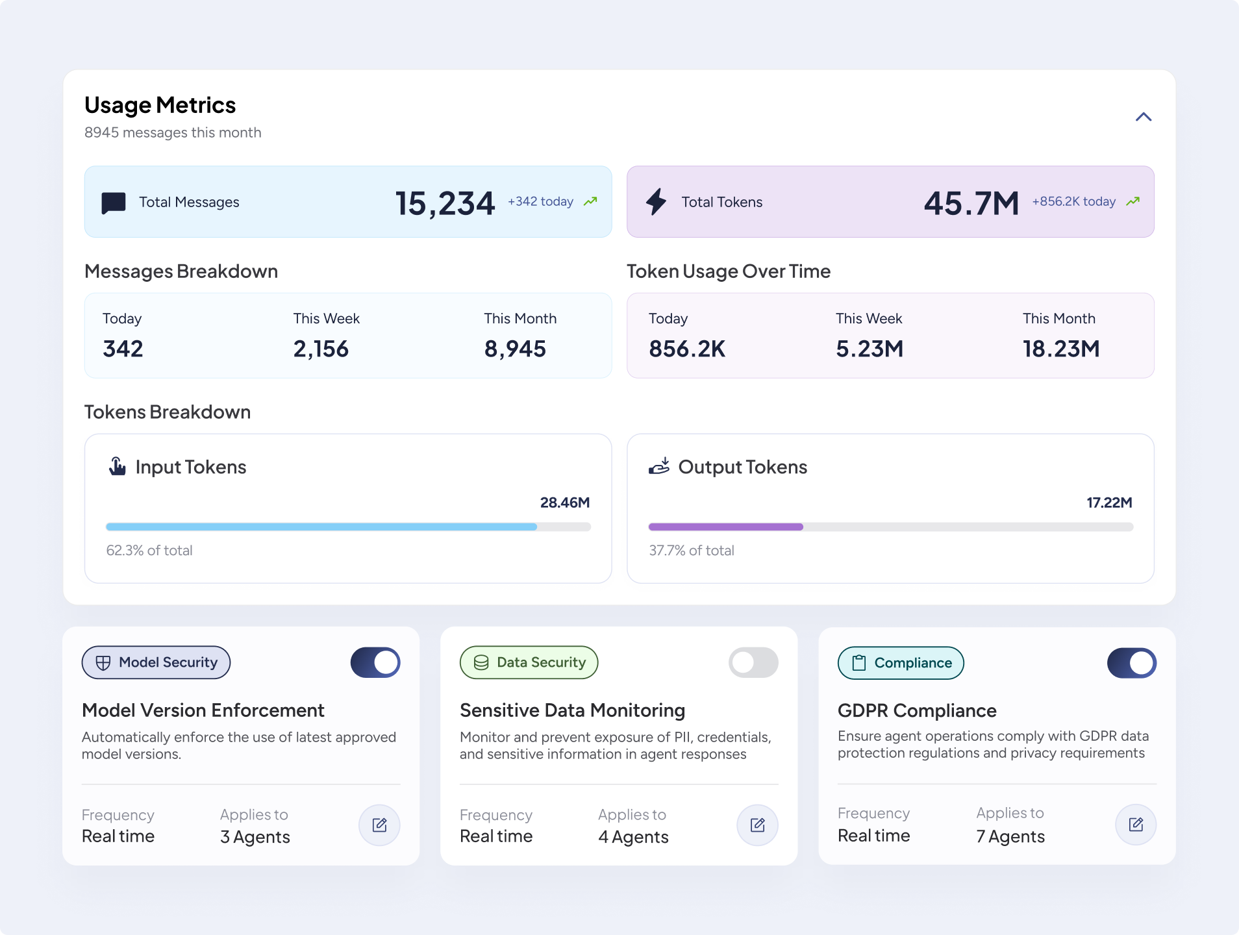Enable the Sensitive Data Monitoring toggle
The width and height of the screenshot is (1239, 935).
753,662
